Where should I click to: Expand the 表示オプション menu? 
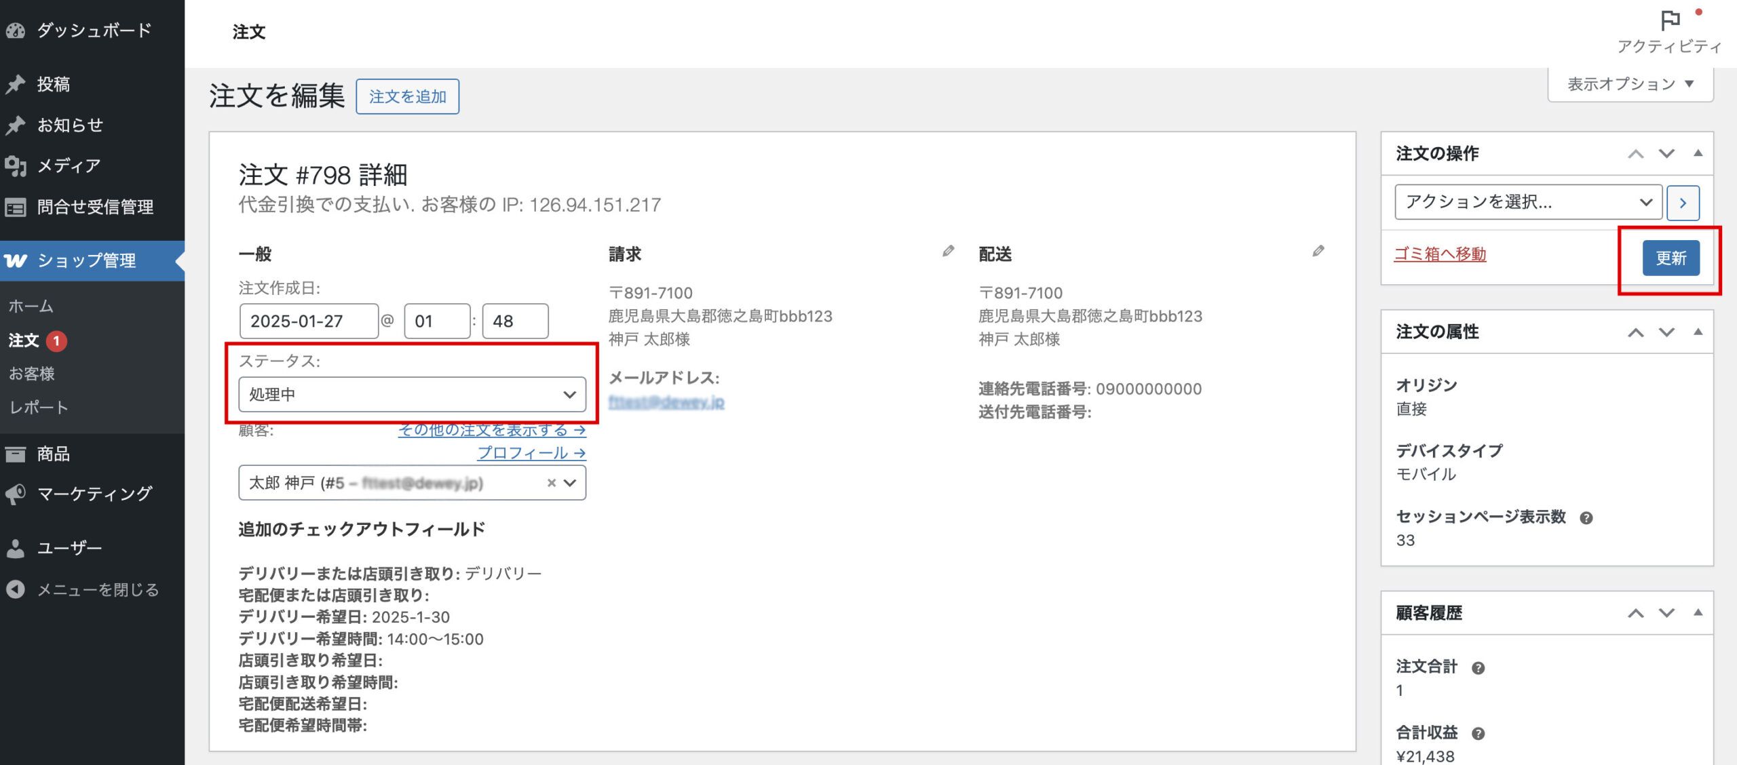(1630, 84)
